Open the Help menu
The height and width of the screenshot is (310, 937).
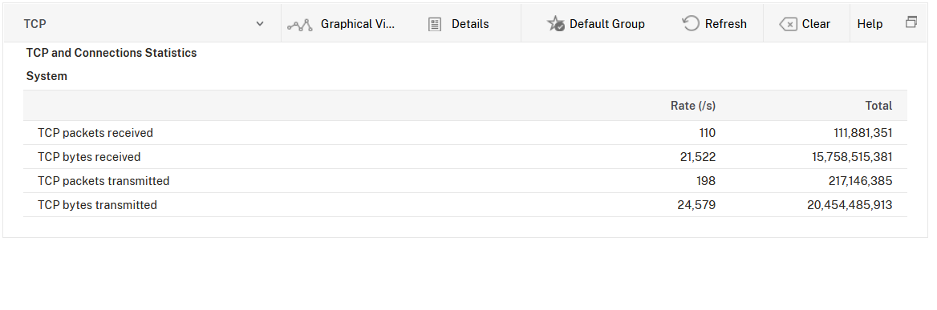pos(870,24)
